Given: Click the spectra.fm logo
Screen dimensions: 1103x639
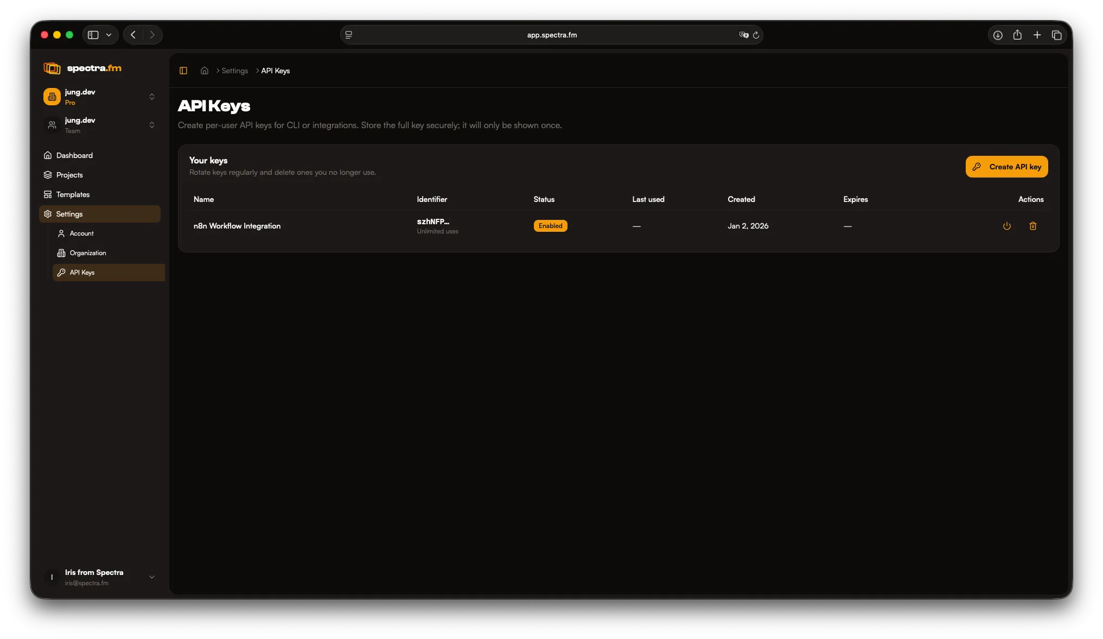Looking at the screenshot, I should (x=82, y=68).
